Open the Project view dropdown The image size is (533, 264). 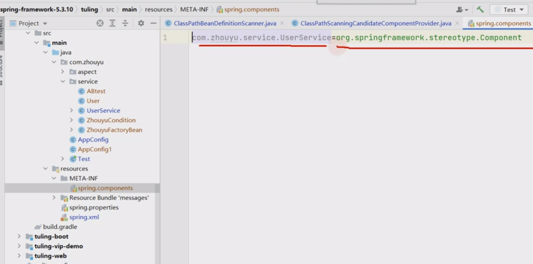[x=45, y=24]
